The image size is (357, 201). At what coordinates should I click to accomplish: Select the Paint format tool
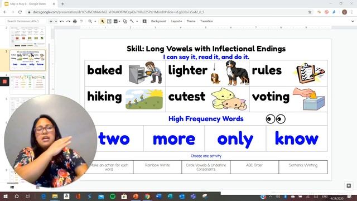point(81,21)
